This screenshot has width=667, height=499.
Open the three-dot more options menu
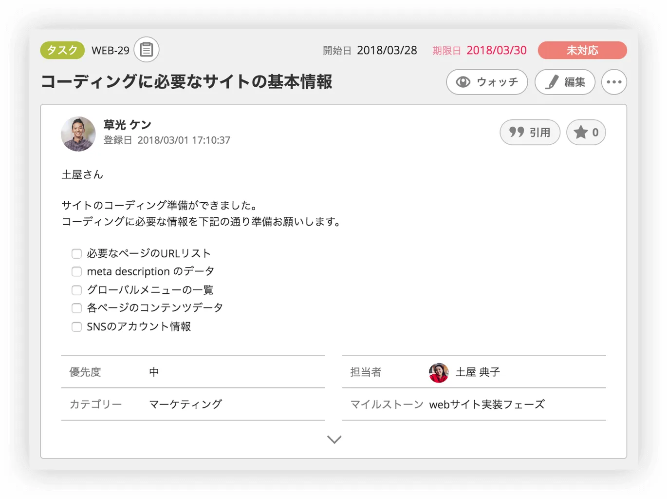tap(614, 82)
